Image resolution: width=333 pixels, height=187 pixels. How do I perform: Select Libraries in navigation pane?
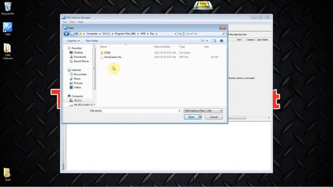pyautogui.click(x=74, y=70)
